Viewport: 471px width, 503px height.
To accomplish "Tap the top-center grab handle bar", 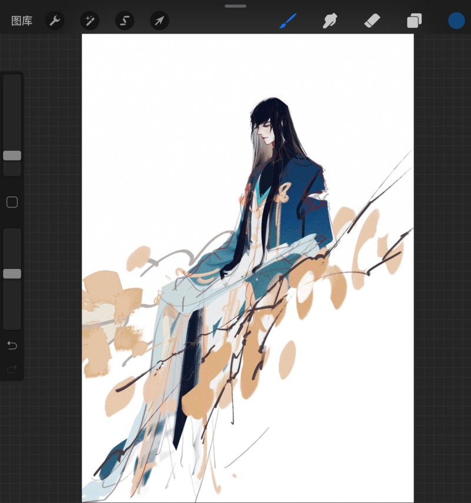I will click(x=235, y=6).
